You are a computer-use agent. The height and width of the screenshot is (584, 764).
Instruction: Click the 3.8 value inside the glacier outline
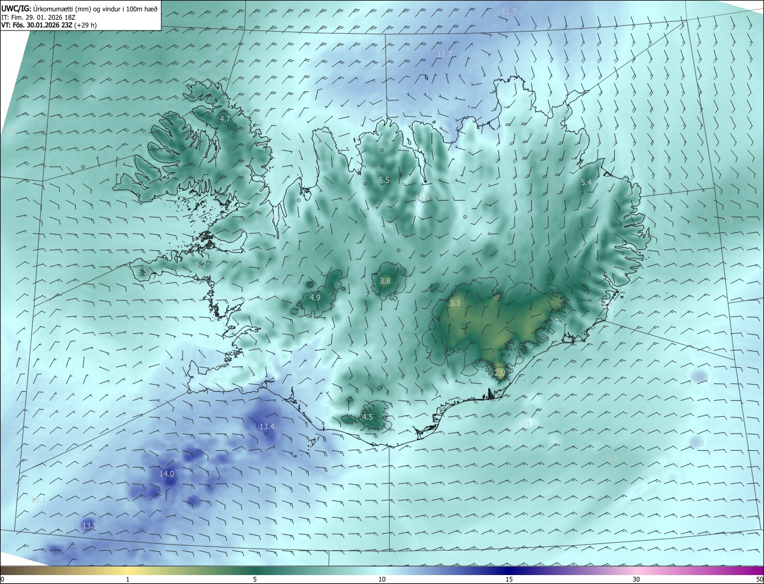pos(385,281)
